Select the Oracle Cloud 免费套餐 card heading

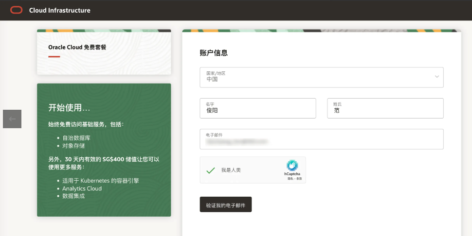click(x=77, y=47)
